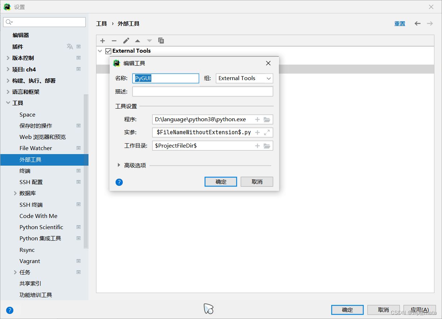Add a new external tool with plus icon

tap(103, 41)
